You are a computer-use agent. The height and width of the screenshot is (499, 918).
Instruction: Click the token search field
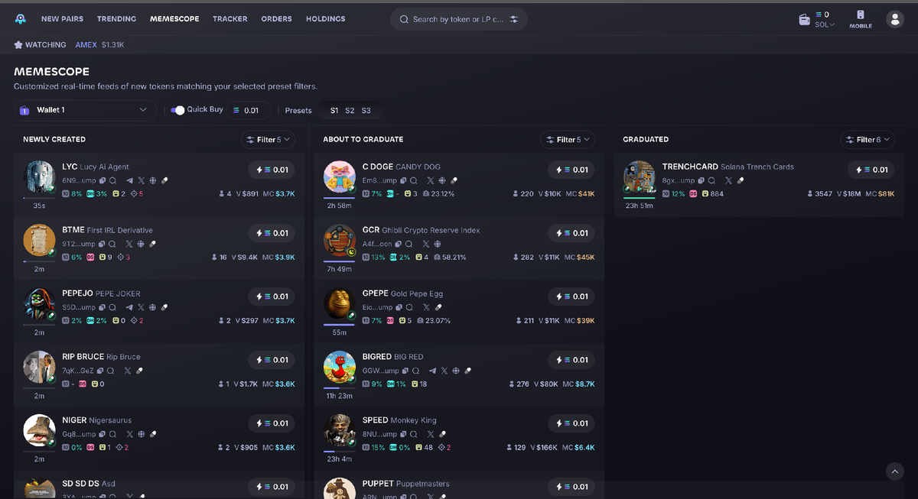pos(459,19)
